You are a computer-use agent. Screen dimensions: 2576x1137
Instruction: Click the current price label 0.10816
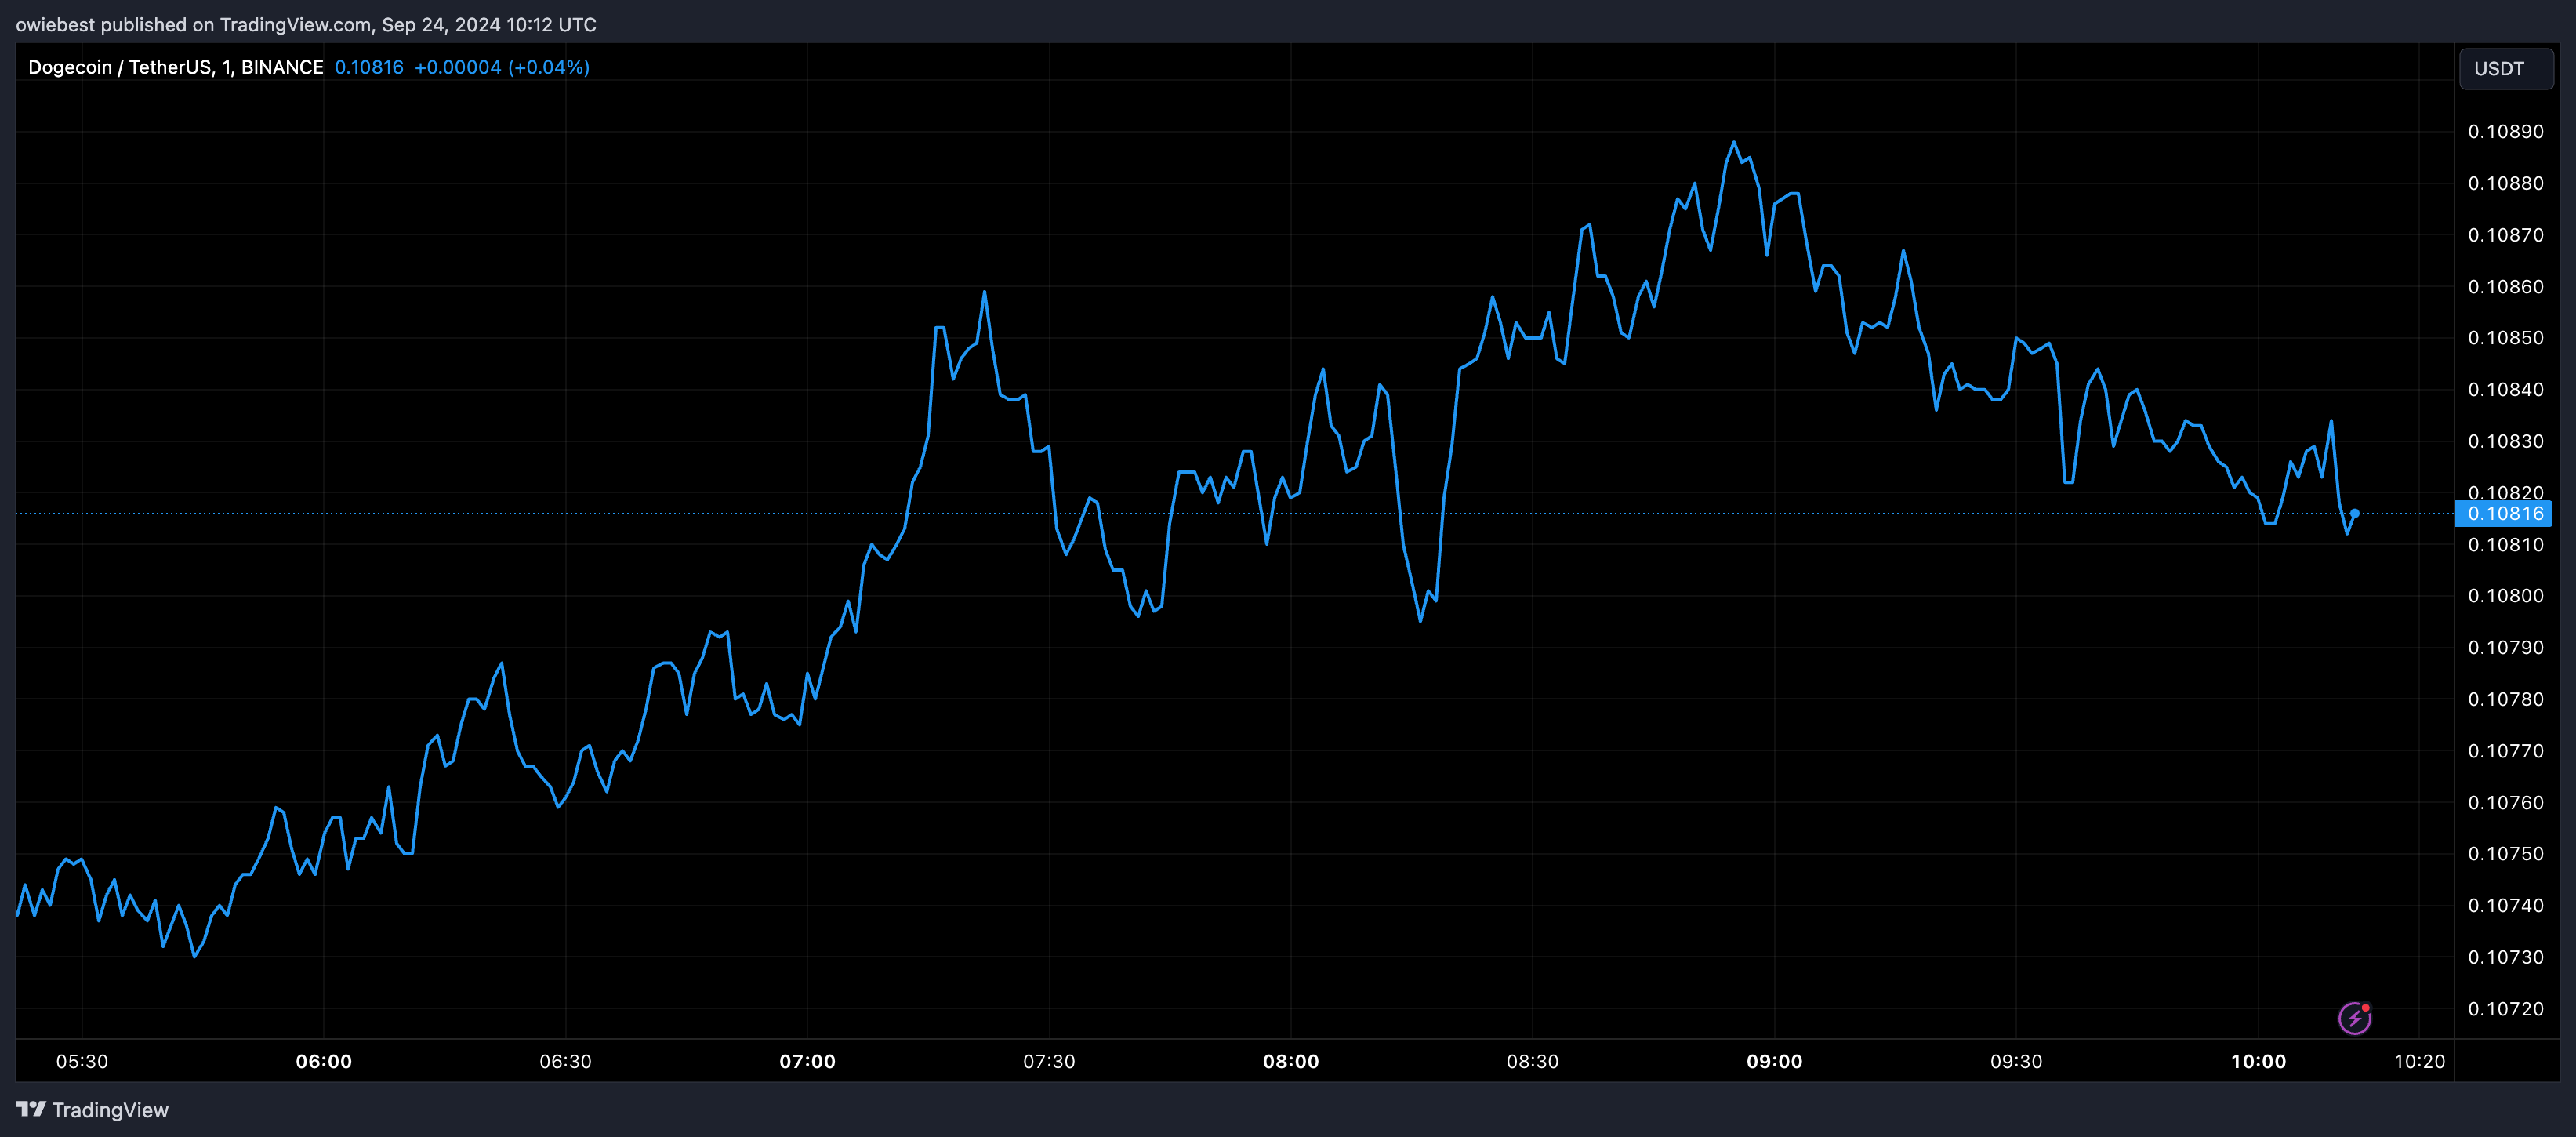(x=2504, y=514)
